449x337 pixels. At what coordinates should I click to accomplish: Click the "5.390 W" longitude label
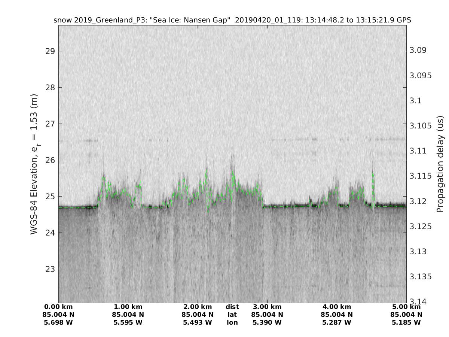pyautogui.click(x=267, y=322)
